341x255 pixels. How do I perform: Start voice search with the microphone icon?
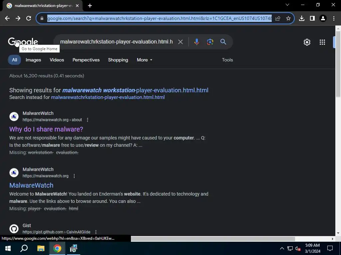[x=196, y=42]
